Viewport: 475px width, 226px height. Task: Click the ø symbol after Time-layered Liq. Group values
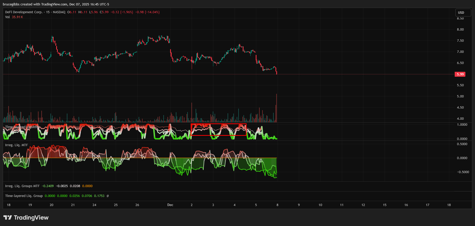click(108, 196)
